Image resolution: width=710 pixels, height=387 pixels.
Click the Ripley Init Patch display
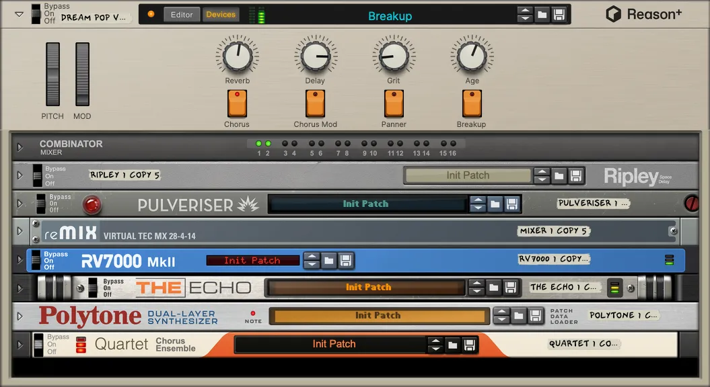(x=468, y=175)
